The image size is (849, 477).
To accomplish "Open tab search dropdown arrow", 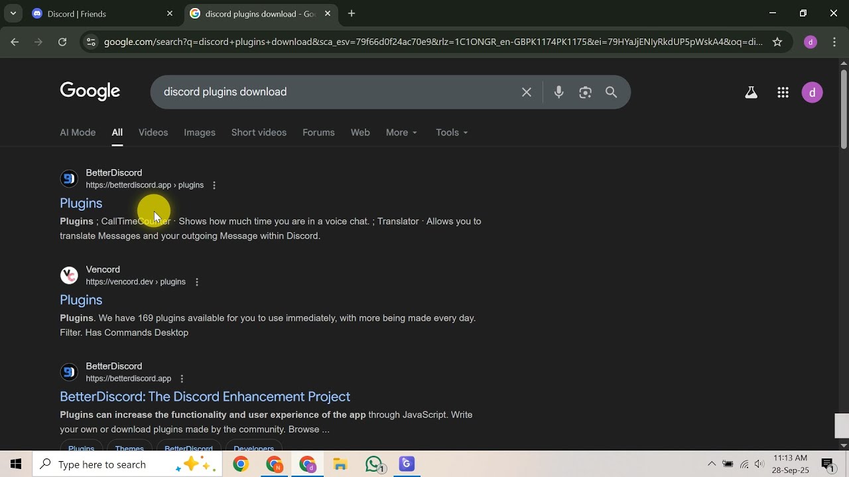I will pyautogui.click(x=13, y=13).
